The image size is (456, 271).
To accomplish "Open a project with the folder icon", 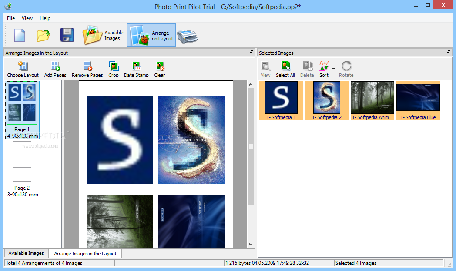I will 44,36.
